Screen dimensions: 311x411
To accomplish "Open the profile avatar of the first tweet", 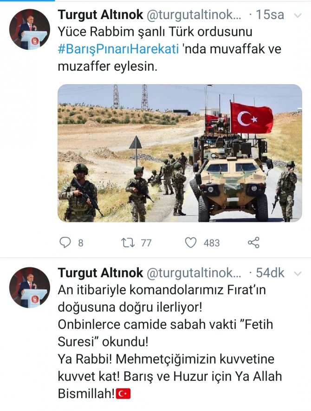I will pyautogui.click(x=30, y=29).
